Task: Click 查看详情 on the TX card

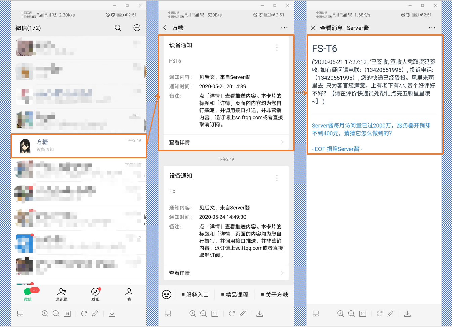Action: click(x=179, y=273)
